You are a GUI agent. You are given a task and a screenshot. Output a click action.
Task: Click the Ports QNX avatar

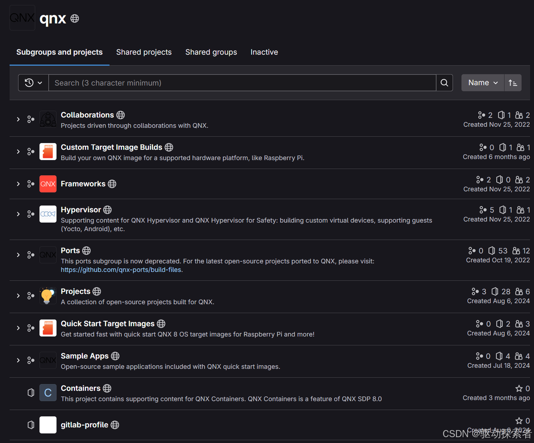tap(48, 255)
